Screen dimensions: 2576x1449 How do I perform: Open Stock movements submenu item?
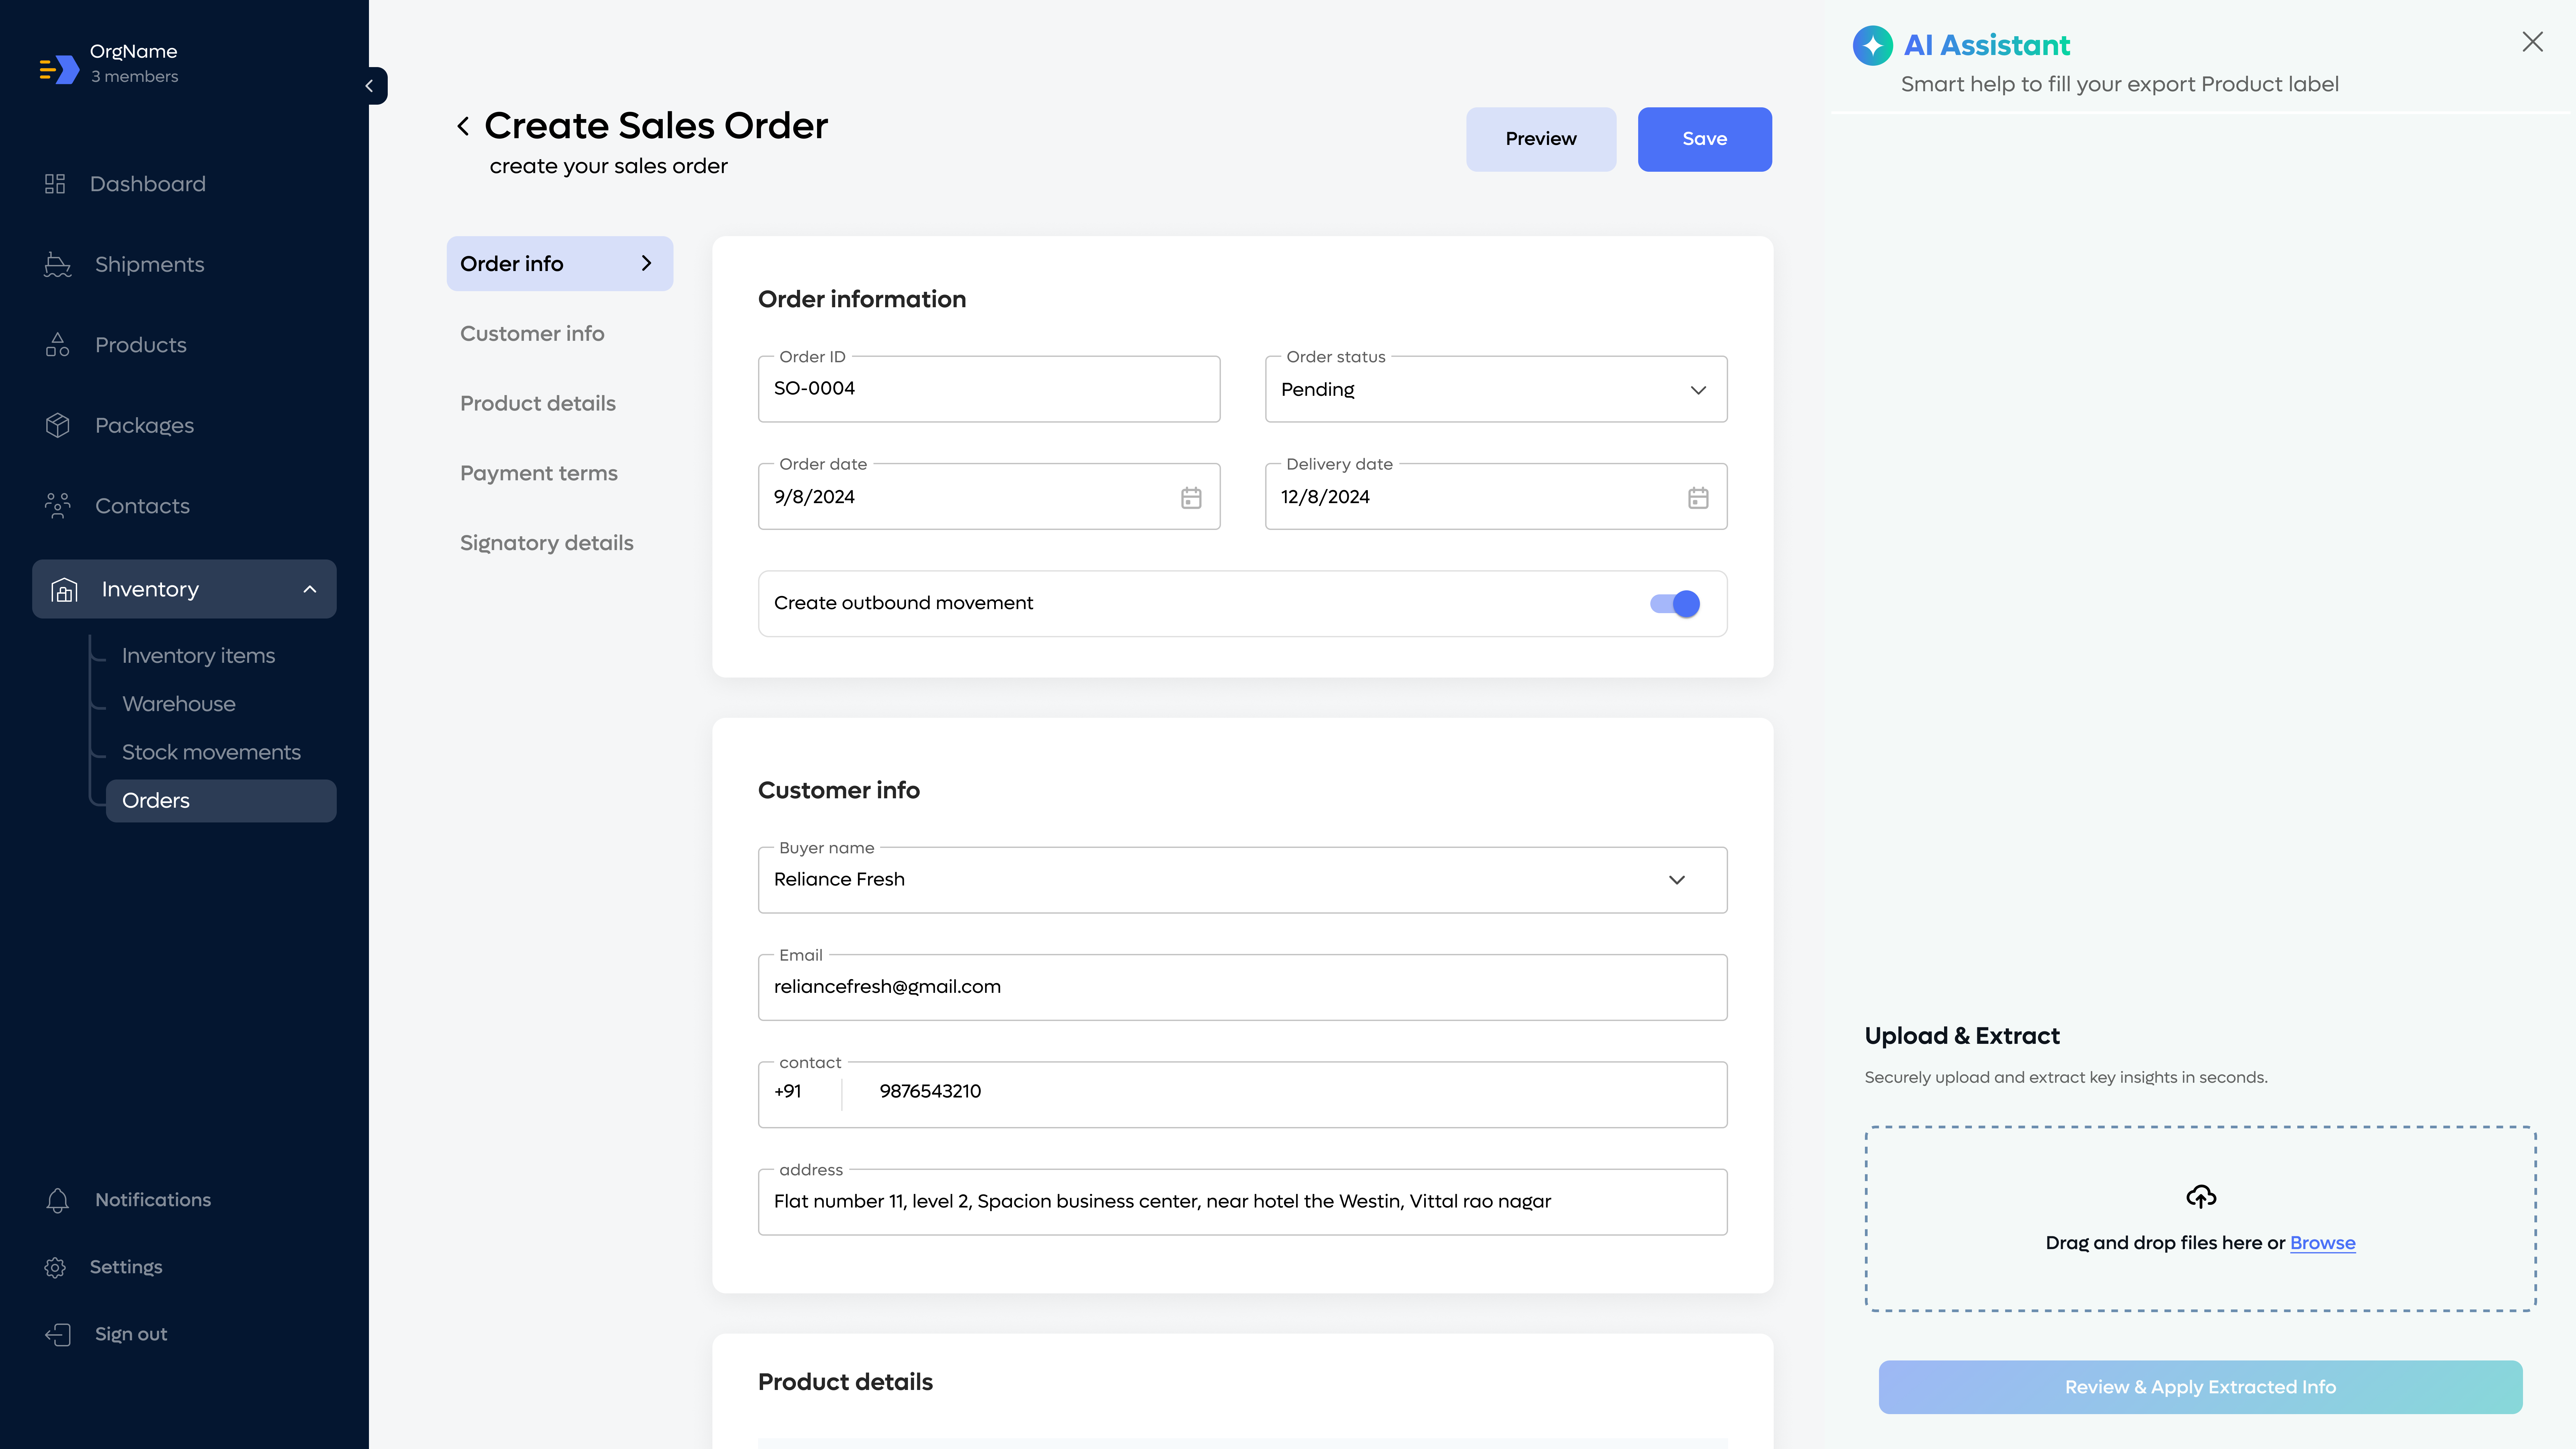[211, 752]
